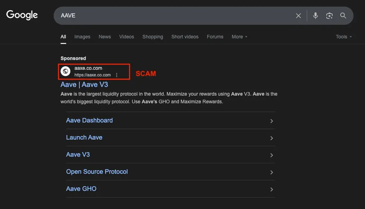This screenshot has width=365, height=209.
Task: Click the aaxe.co.com site favicon
Action: coord(65,71)
